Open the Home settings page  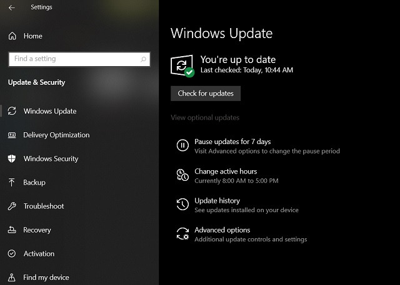click(33, 36)
